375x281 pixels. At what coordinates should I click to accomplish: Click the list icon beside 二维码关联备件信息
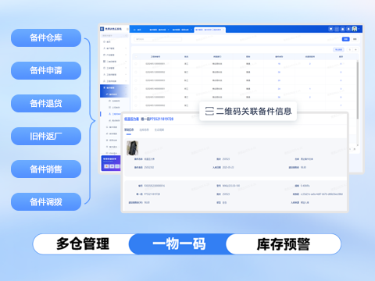(209, 111)
